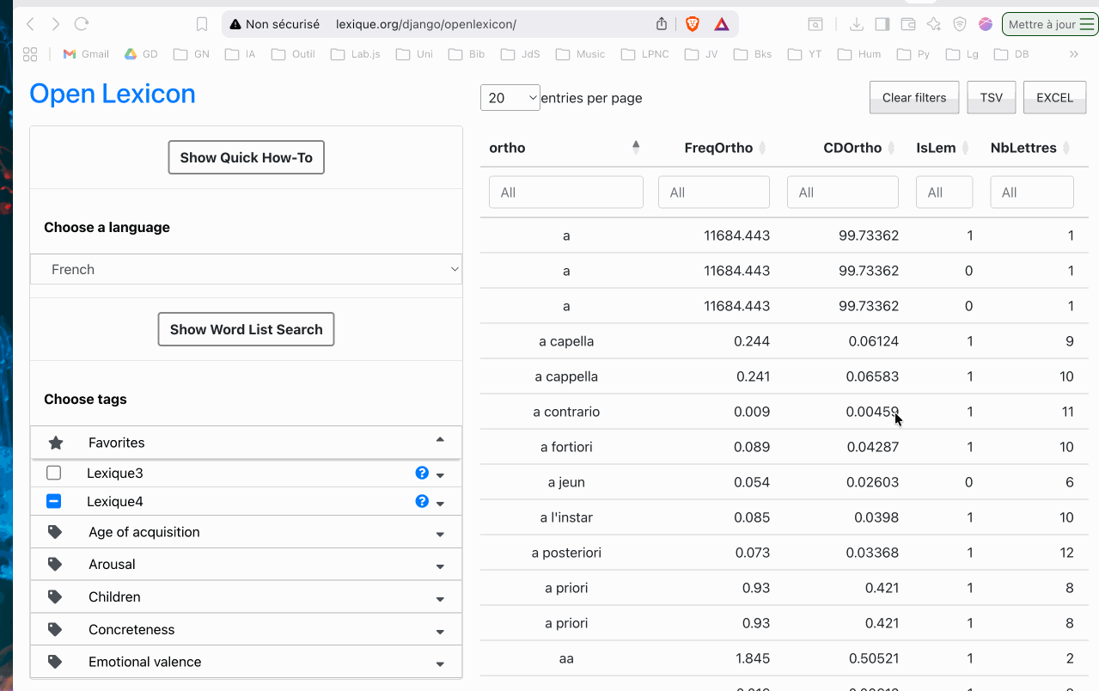
Task: Check the Lexique3 checkbox
Action: [54, 473]
